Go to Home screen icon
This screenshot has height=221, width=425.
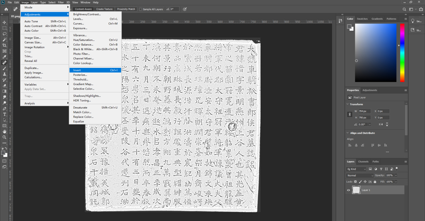[6, 9]
